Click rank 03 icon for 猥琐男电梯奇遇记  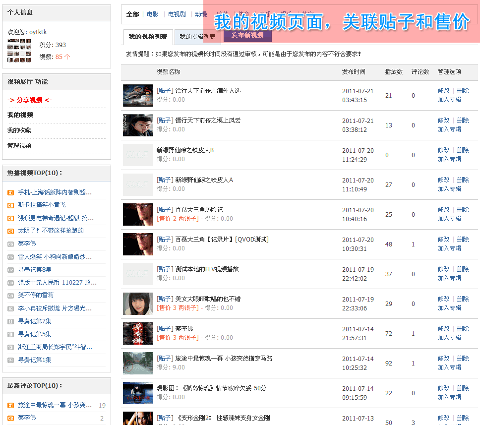click(x=11, y=218)
